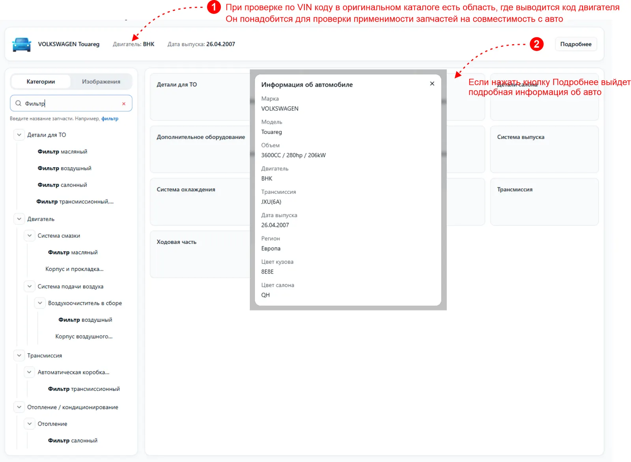Image resolution: width=631 pixels, height=462 pixels.
Task: Close the Информация об автомобиле dialog
Action: (x=432, y=84)
